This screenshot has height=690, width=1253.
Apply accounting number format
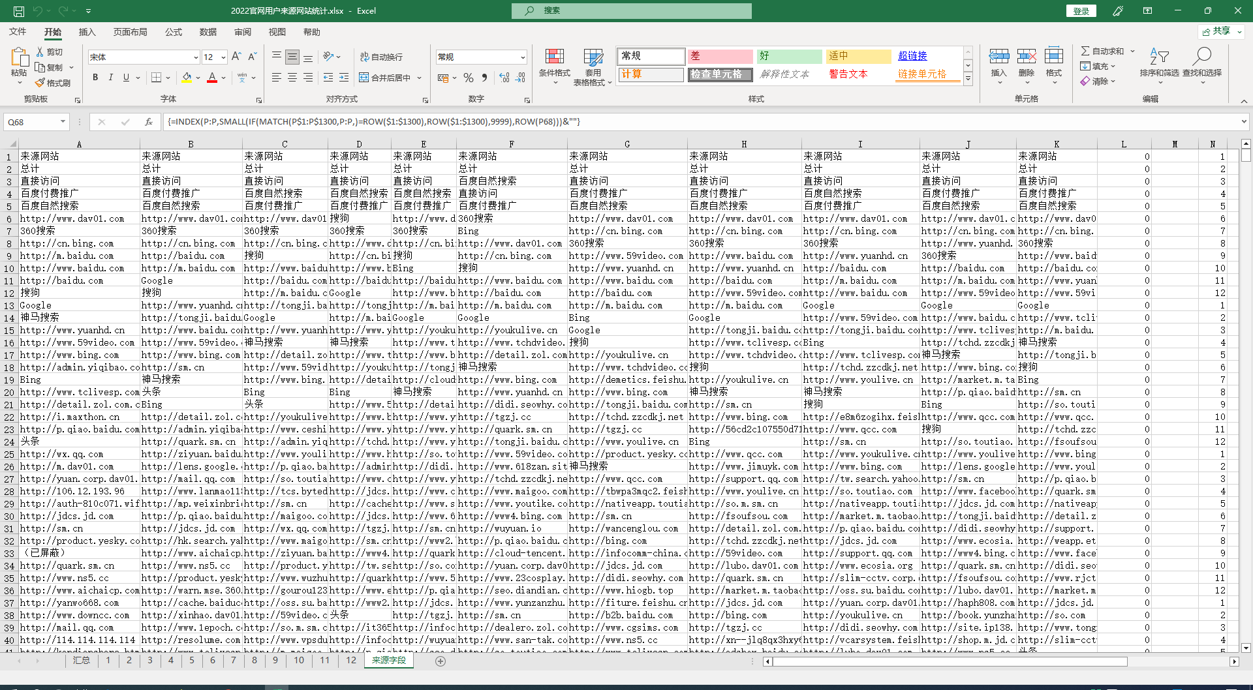coord(443,78)
